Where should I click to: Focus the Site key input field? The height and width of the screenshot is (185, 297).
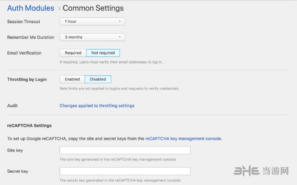coord(125,150)
